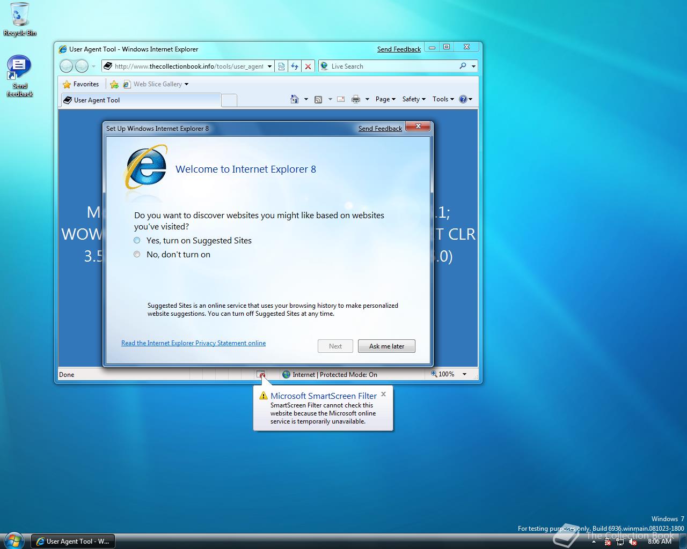Close the SmartScreen Filter notification balloon
The height and width of the screenshot is (549, 687).
click(383, 394)
